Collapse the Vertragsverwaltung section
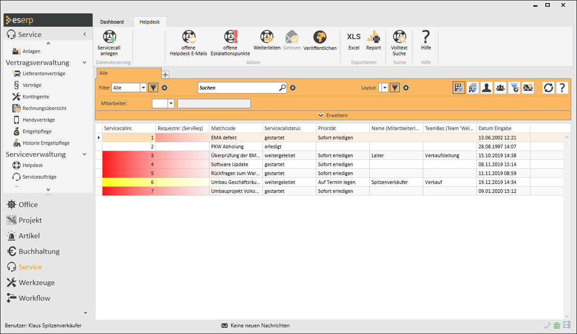 tap(85, 63)
